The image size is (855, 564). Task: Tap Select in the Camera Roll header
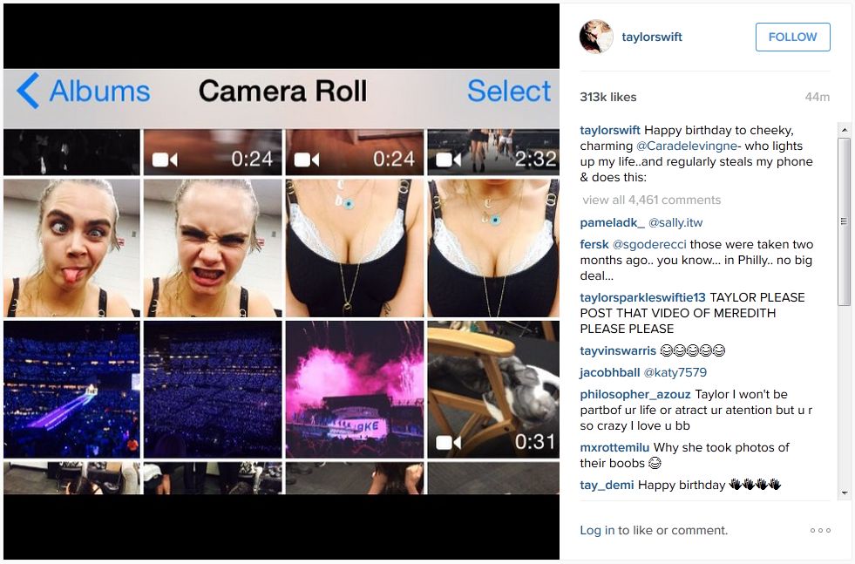tap(509, 91)
